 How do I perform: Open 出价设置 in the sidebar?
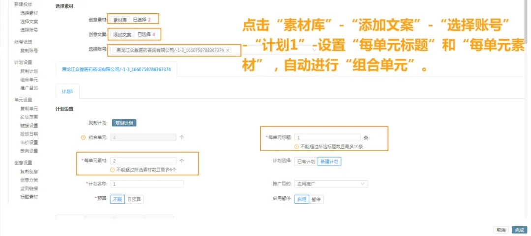pos(29,142)
